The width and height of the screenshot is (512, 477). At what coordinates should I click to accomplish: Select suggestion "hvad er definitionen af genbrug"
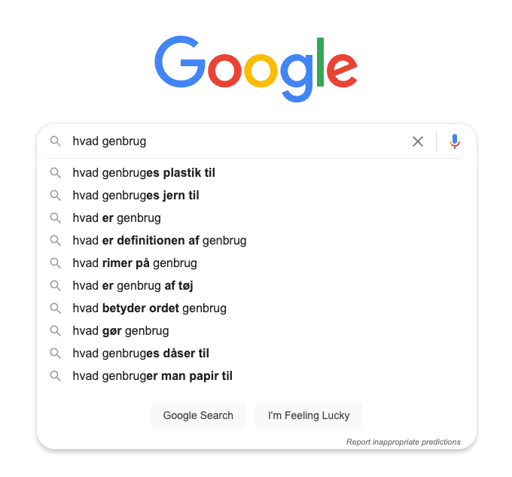[160, 241]
